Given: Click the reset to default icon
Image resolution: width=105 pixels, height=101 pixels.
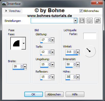Looking at the screenshot, I should pyautogui.click(x=98, y=21).
